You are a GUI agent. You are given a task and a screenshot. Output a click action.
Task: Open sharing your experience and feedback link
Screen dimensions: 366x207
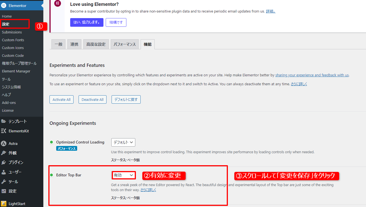coord(312,75)
